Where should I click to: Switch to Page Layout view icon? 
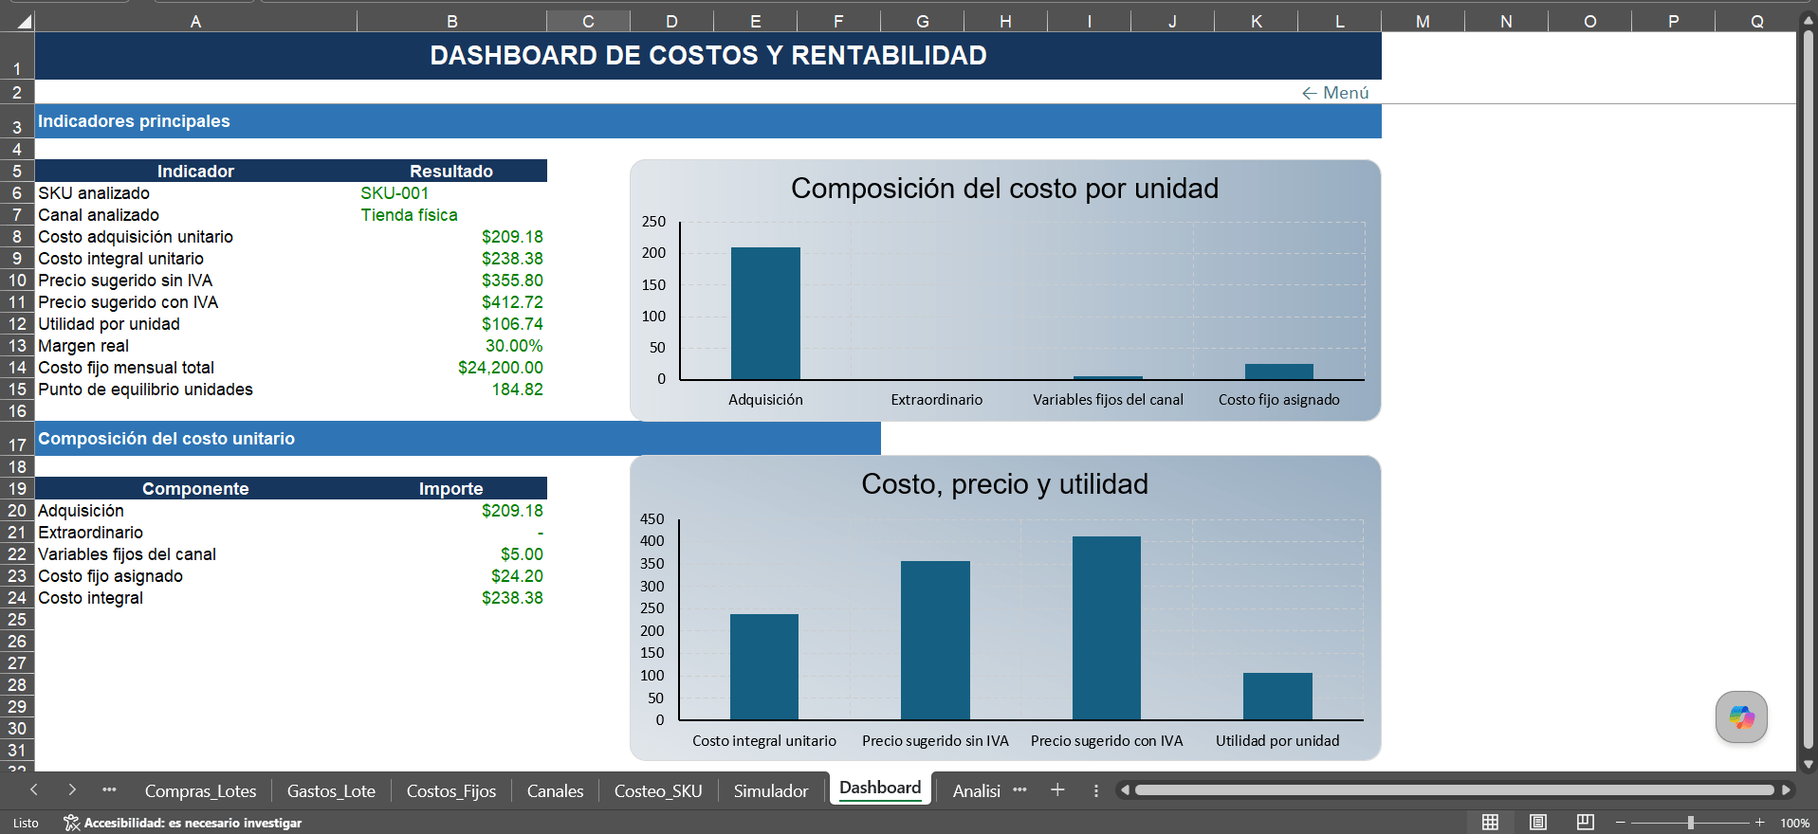(x=1538, y=823)
